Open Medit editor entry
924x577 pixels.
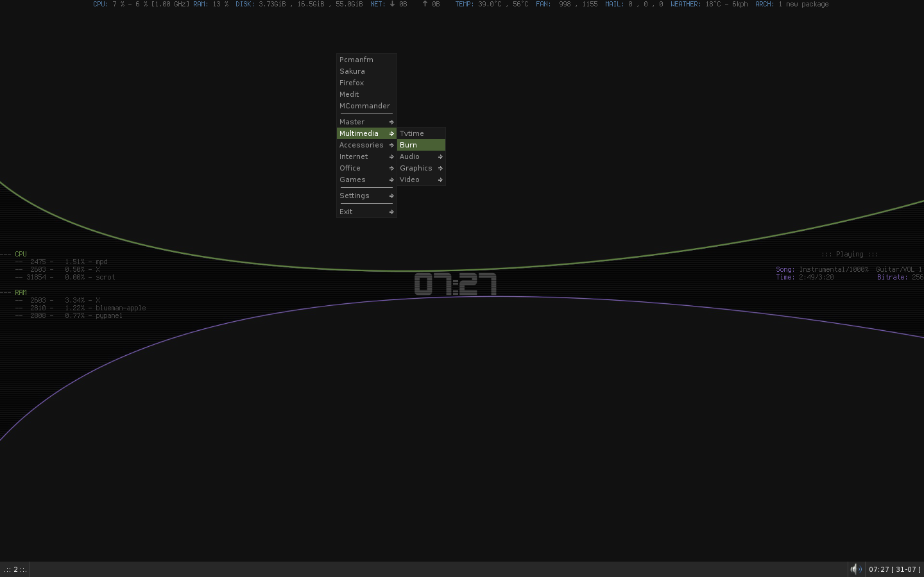(366, 94)
